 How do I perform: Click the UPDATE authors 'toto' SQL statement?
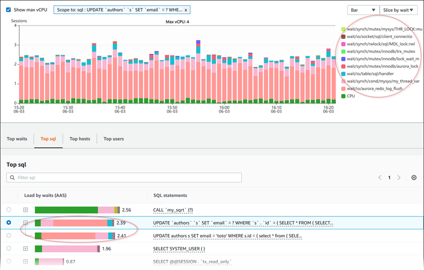point(228,236)
